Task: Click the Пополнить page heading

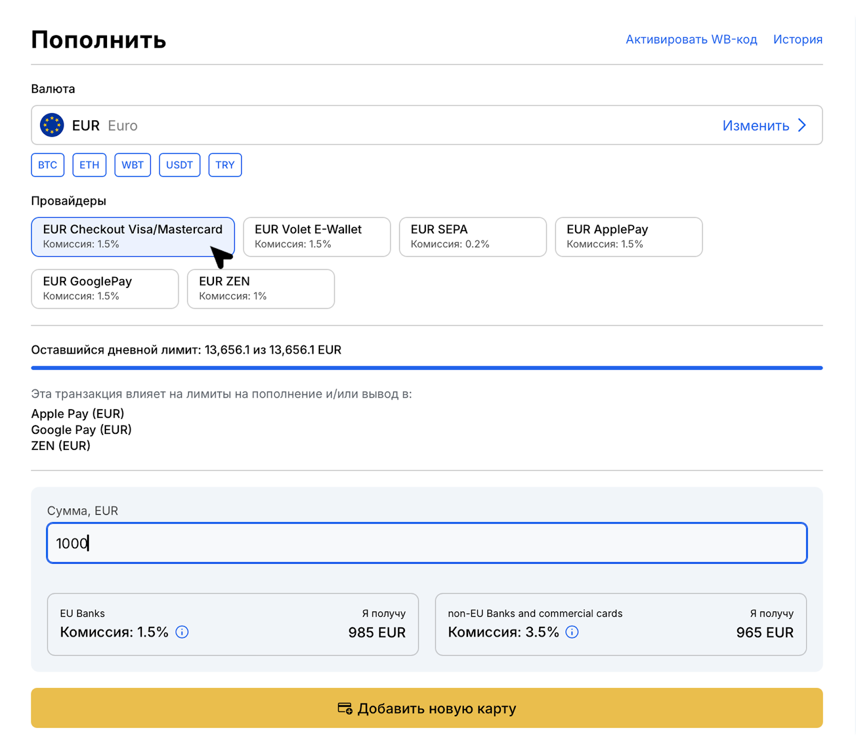Action: pos(98,40)
